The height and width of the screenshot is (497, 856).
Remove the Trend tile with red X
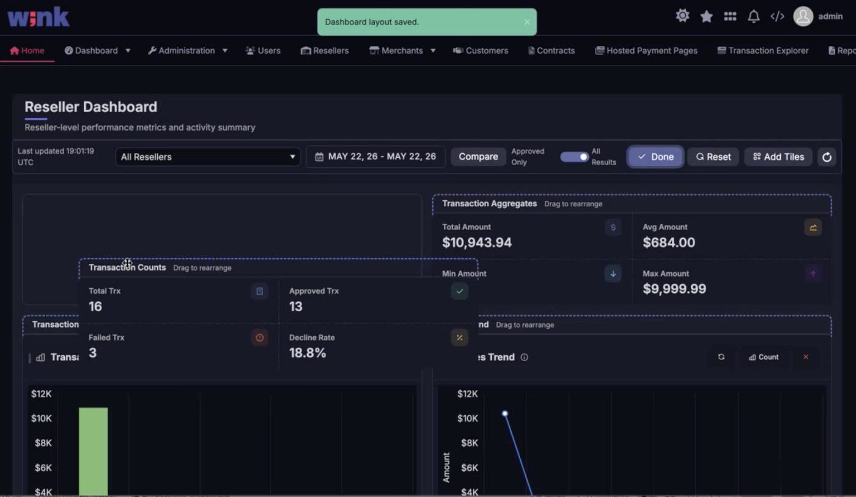click(x=806, y=357)
